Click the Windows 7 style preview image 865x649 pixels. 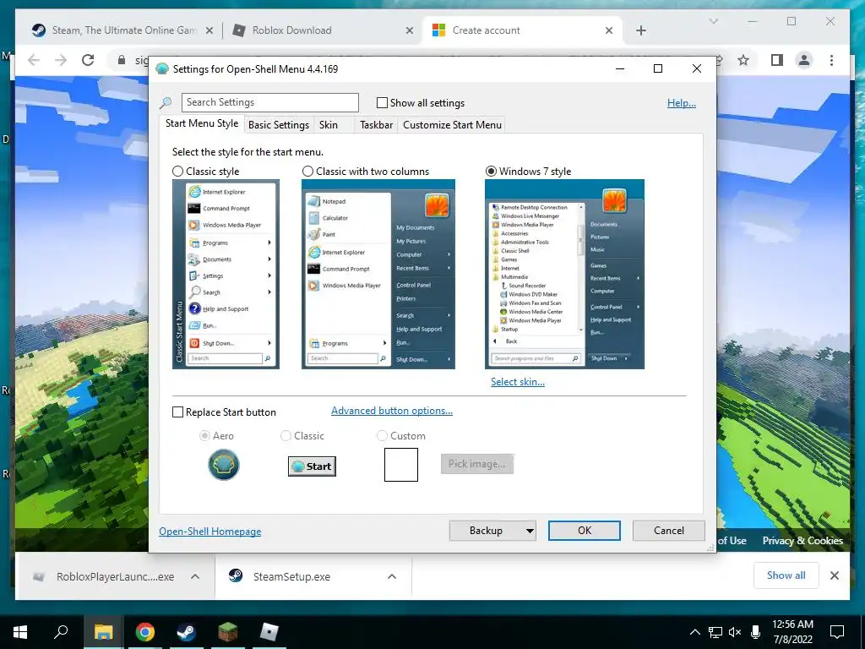(x=564, y=275)
